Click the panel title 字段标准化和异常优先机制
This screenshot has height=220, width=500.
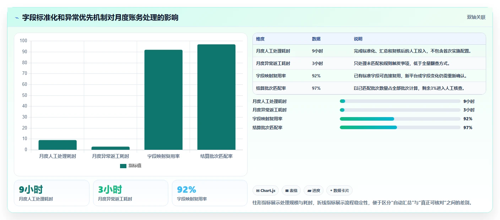(100, 17)
